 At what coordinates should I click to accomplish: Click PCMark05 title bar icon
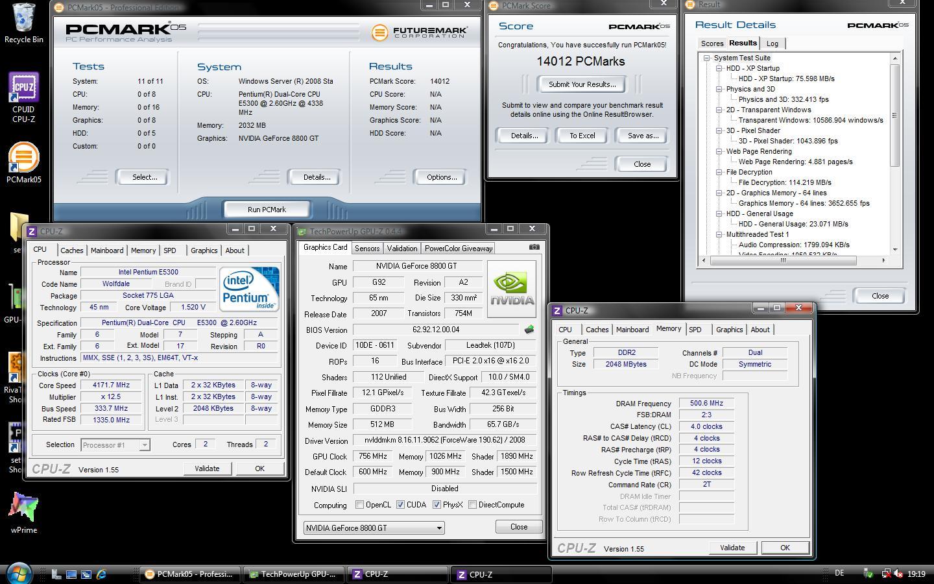coord(59,7)
